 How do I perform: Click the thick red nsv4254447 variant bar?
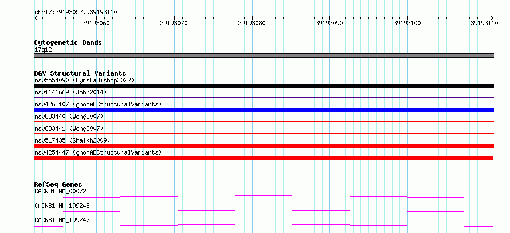click(x=264, y=158)
